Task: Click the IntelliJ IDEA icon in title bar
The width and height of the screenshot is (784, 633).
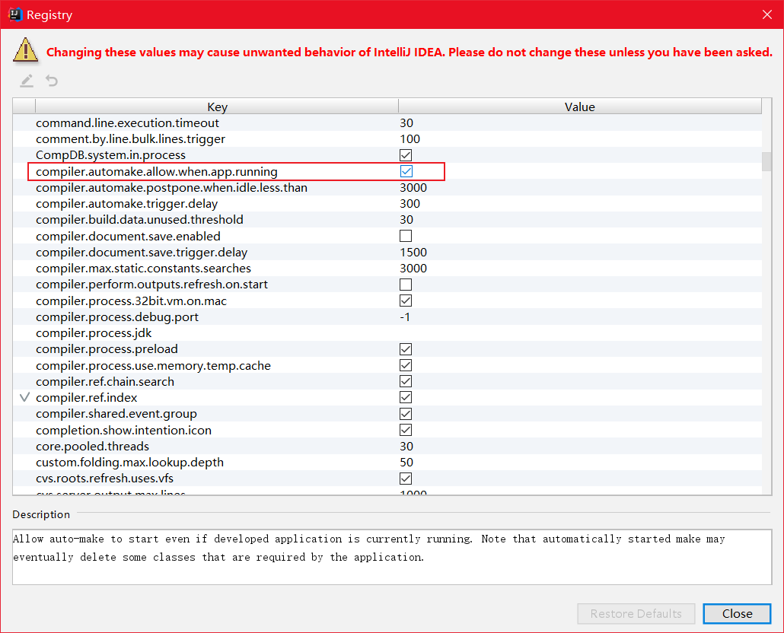Action: [x=15, y=14]
